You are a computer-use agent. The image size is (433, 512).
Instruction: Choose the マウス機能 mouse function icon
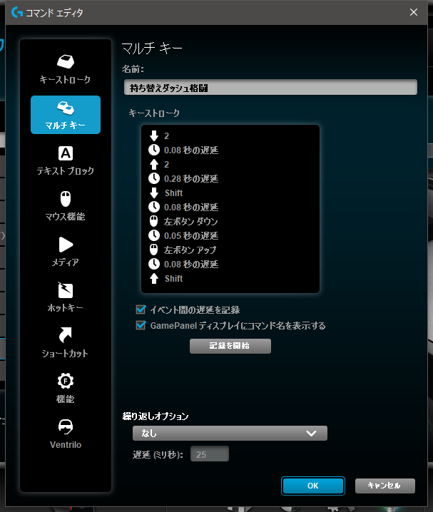65,198
